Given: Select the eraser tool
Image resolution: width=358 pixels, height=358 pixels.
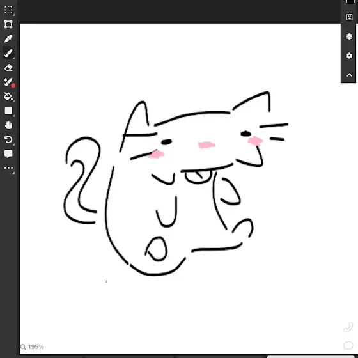Looking at the screenshot, I should 8,68.
